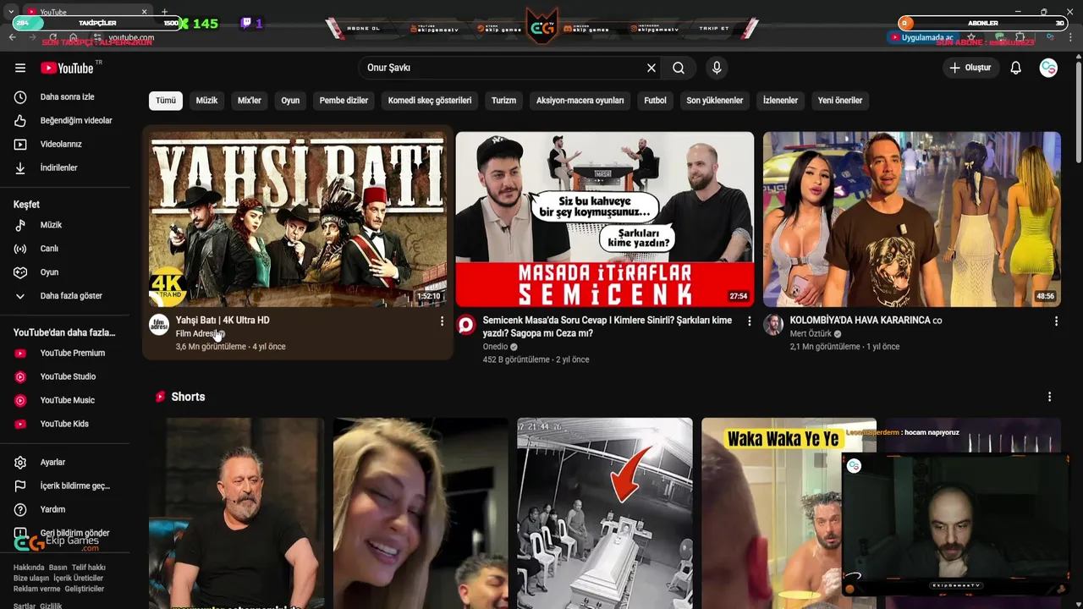The height and width of the screenshot is (609, 1083).
Task: Open options for Semicenk Masa'da video
Action: point(749,321)
